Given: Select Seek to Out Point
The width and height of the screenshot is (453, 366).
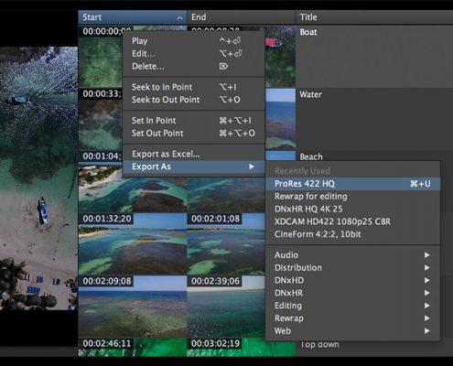Looking at the screenshot, I should 193,100.
